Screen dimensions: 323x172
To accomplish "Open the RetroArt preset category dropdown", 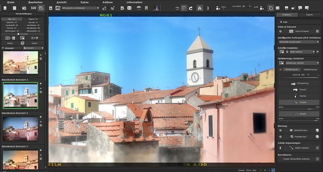I will (x=33, y=48).
